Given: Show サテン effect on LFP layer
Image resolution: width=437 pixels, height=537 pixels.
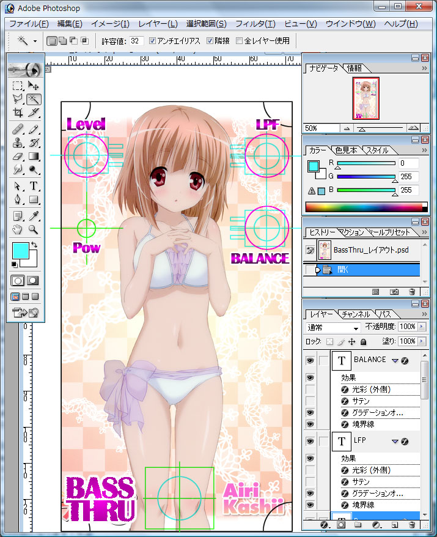Looking at the screenshot, I should coord(310,482).
